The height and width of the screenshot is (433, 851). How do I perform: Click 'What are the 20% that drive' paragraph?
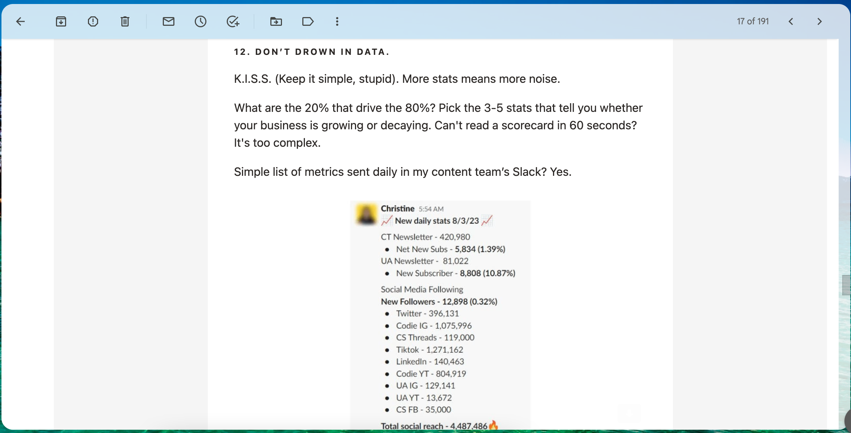click(x=438, y=125)
